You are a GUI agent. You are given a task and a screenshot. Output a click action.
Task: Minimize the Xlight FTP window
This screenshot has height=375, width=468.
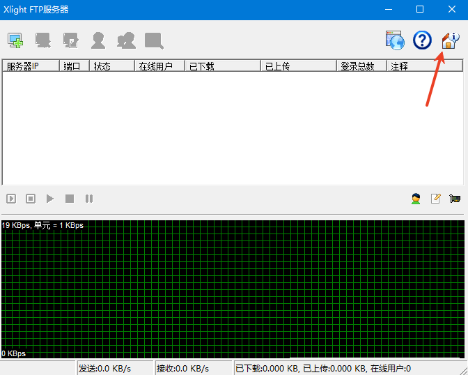[389, 10]
